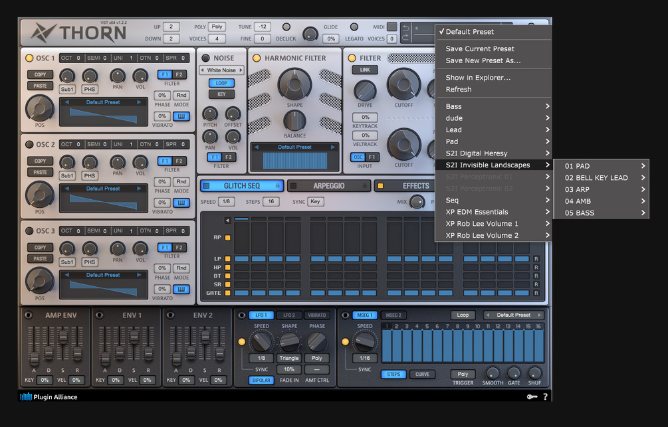Enable OSC 3 power

point(29,230)
